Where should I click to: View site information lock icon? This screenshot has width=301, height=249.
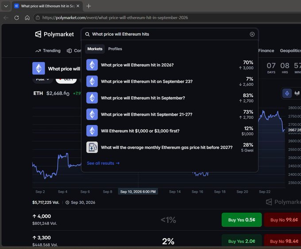point(38,18)
